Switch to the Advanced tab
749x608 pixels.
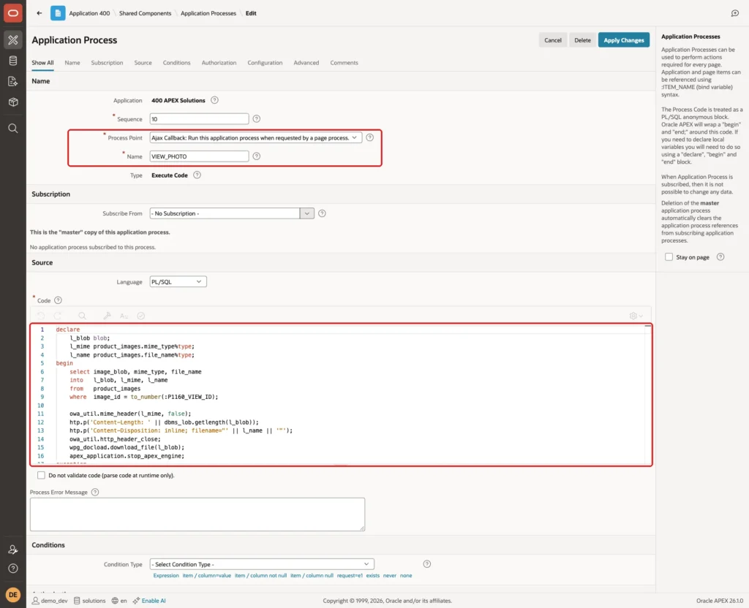(306, 63)
